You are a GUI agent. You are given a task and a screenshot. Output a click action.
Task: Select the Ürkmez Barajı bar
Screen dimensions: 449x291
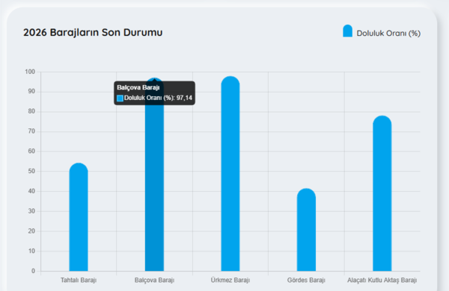coord(230,174)
